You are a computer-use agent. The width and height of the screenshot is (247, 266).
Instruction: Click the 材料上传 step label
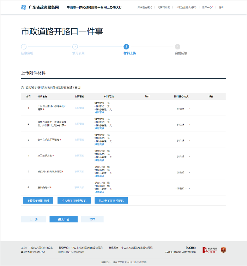point(130,53)
